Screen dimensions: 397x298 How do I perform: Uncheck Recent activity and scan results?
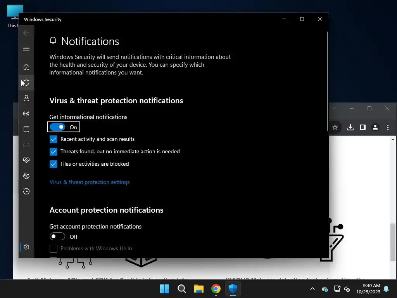pos(54,139)
